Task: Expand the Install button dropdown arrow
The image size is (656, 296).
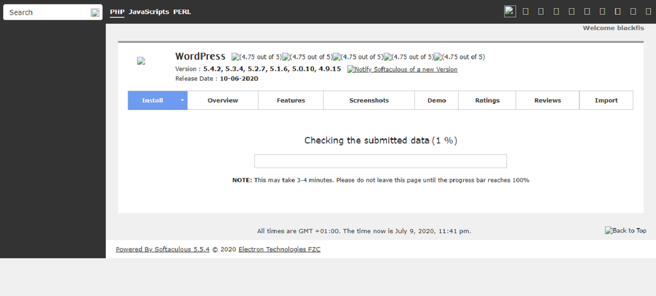Action: (182, 101)
